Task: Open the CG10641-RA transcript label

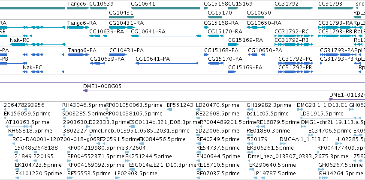Action: tap(148, 32)
